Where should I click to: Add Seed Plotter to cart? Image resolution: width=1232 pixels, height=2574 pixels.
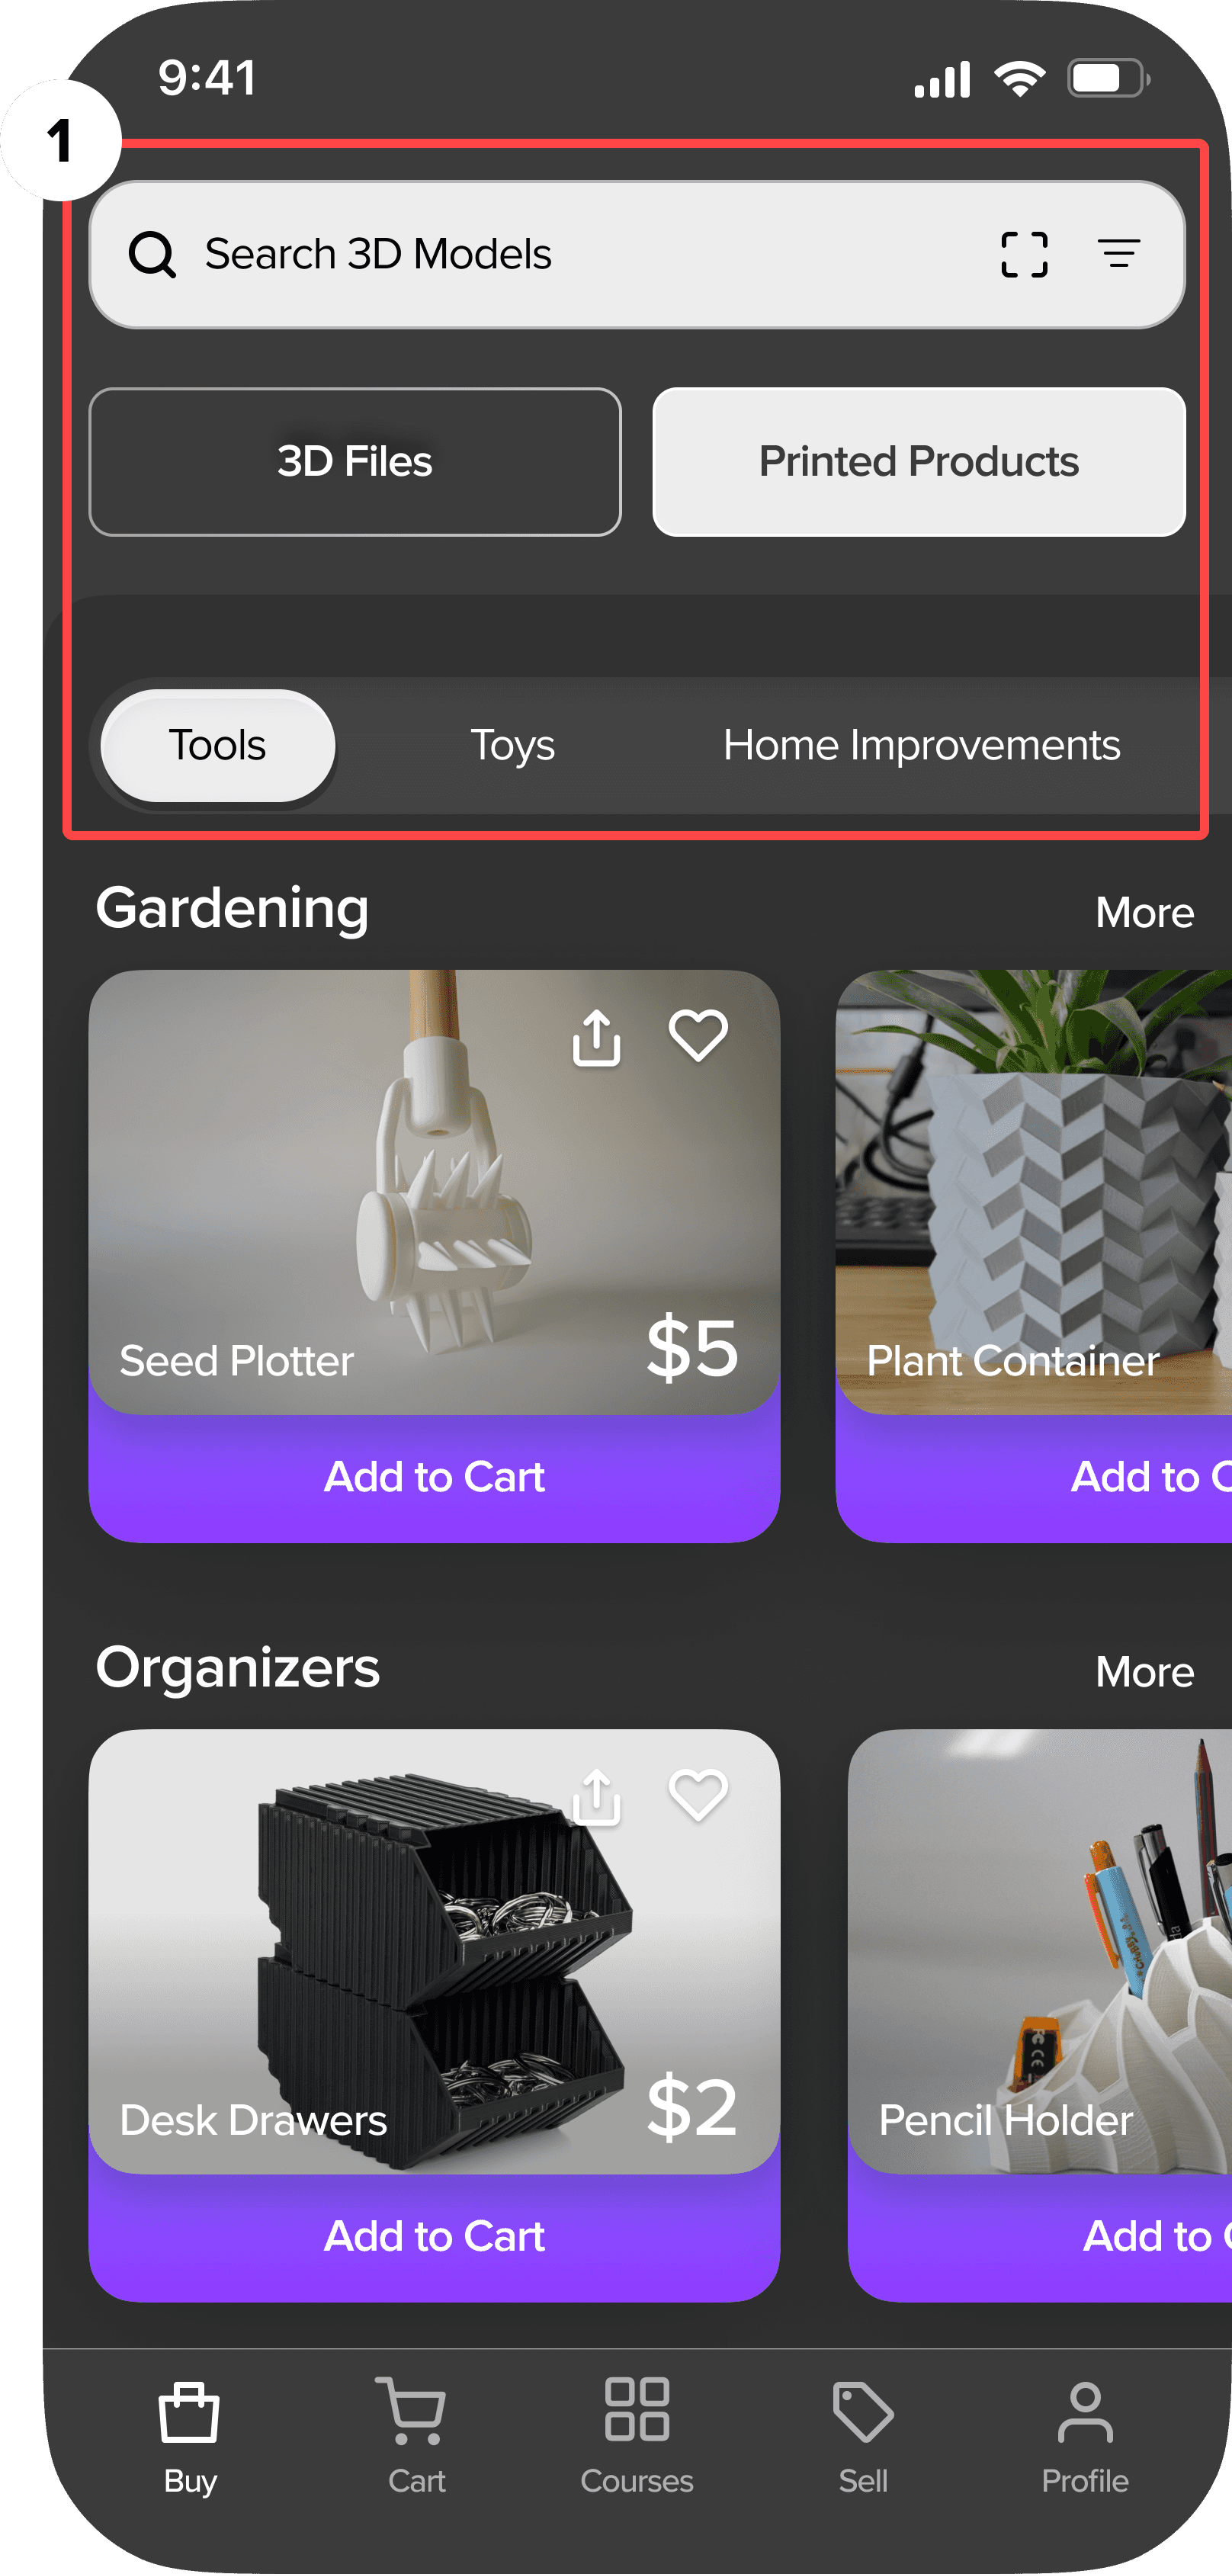[x=434, y=1477]
